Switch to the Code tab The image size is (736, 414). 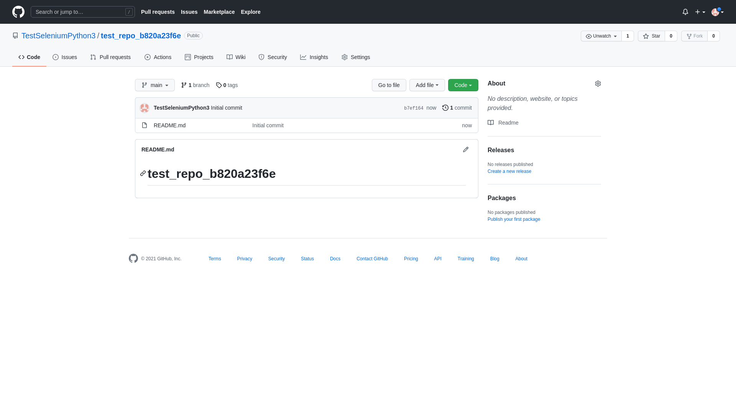[x=29, y=57]
